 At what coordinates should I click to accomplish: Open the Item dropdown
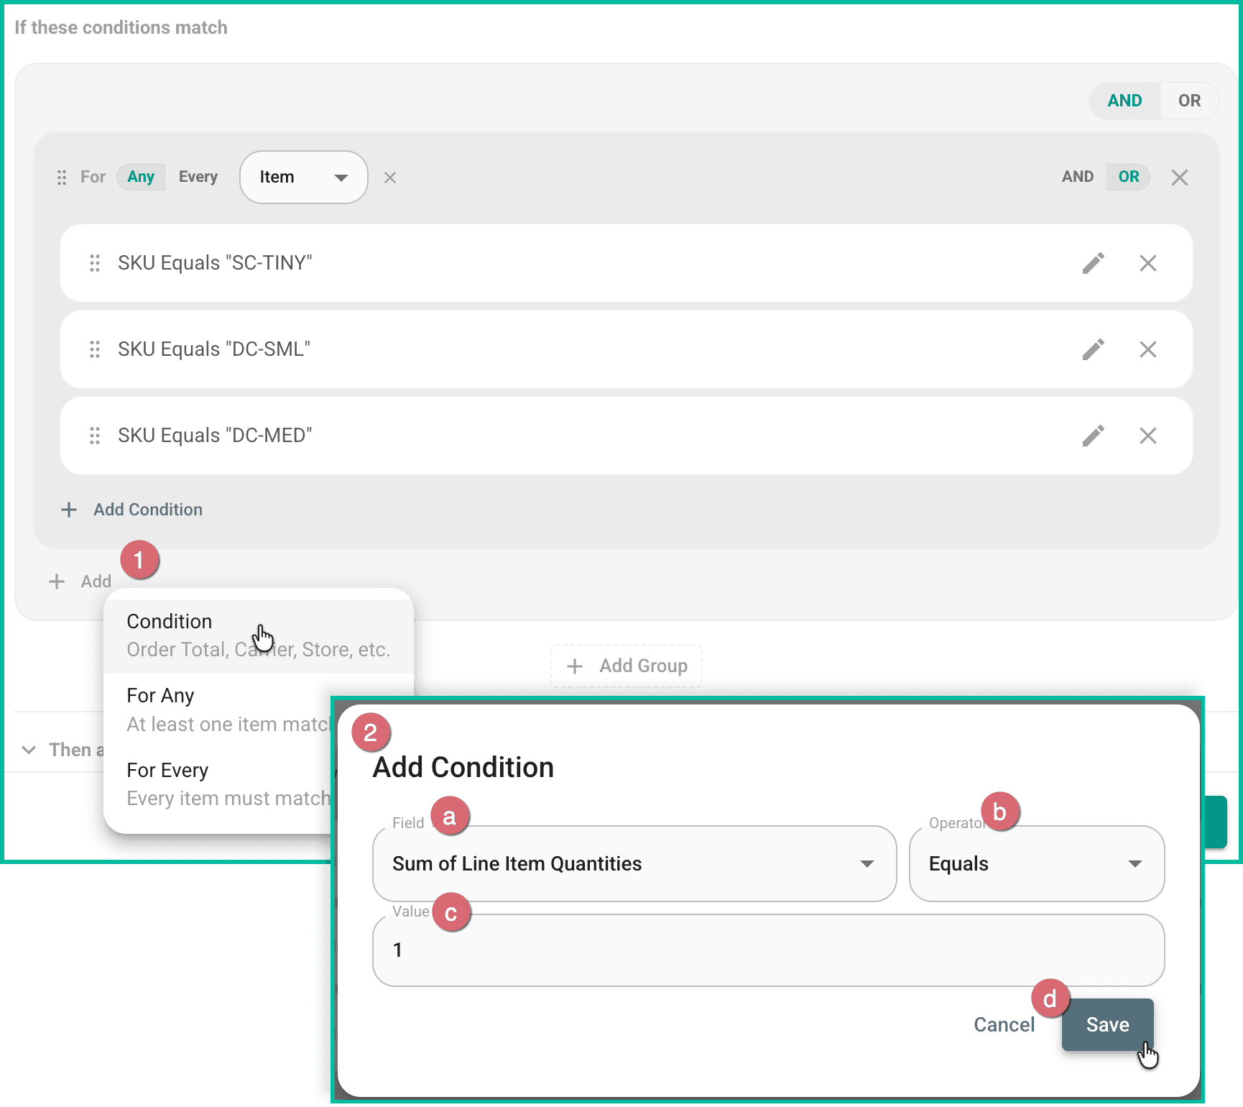[304, 177]
